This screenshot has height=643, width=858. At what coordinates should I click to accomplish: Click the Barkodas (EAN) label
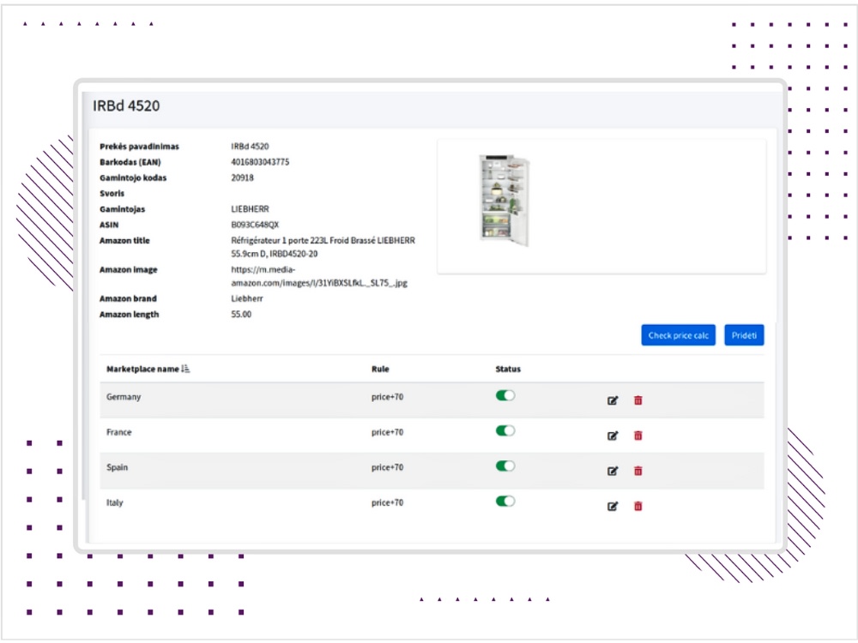click(130, 162)
